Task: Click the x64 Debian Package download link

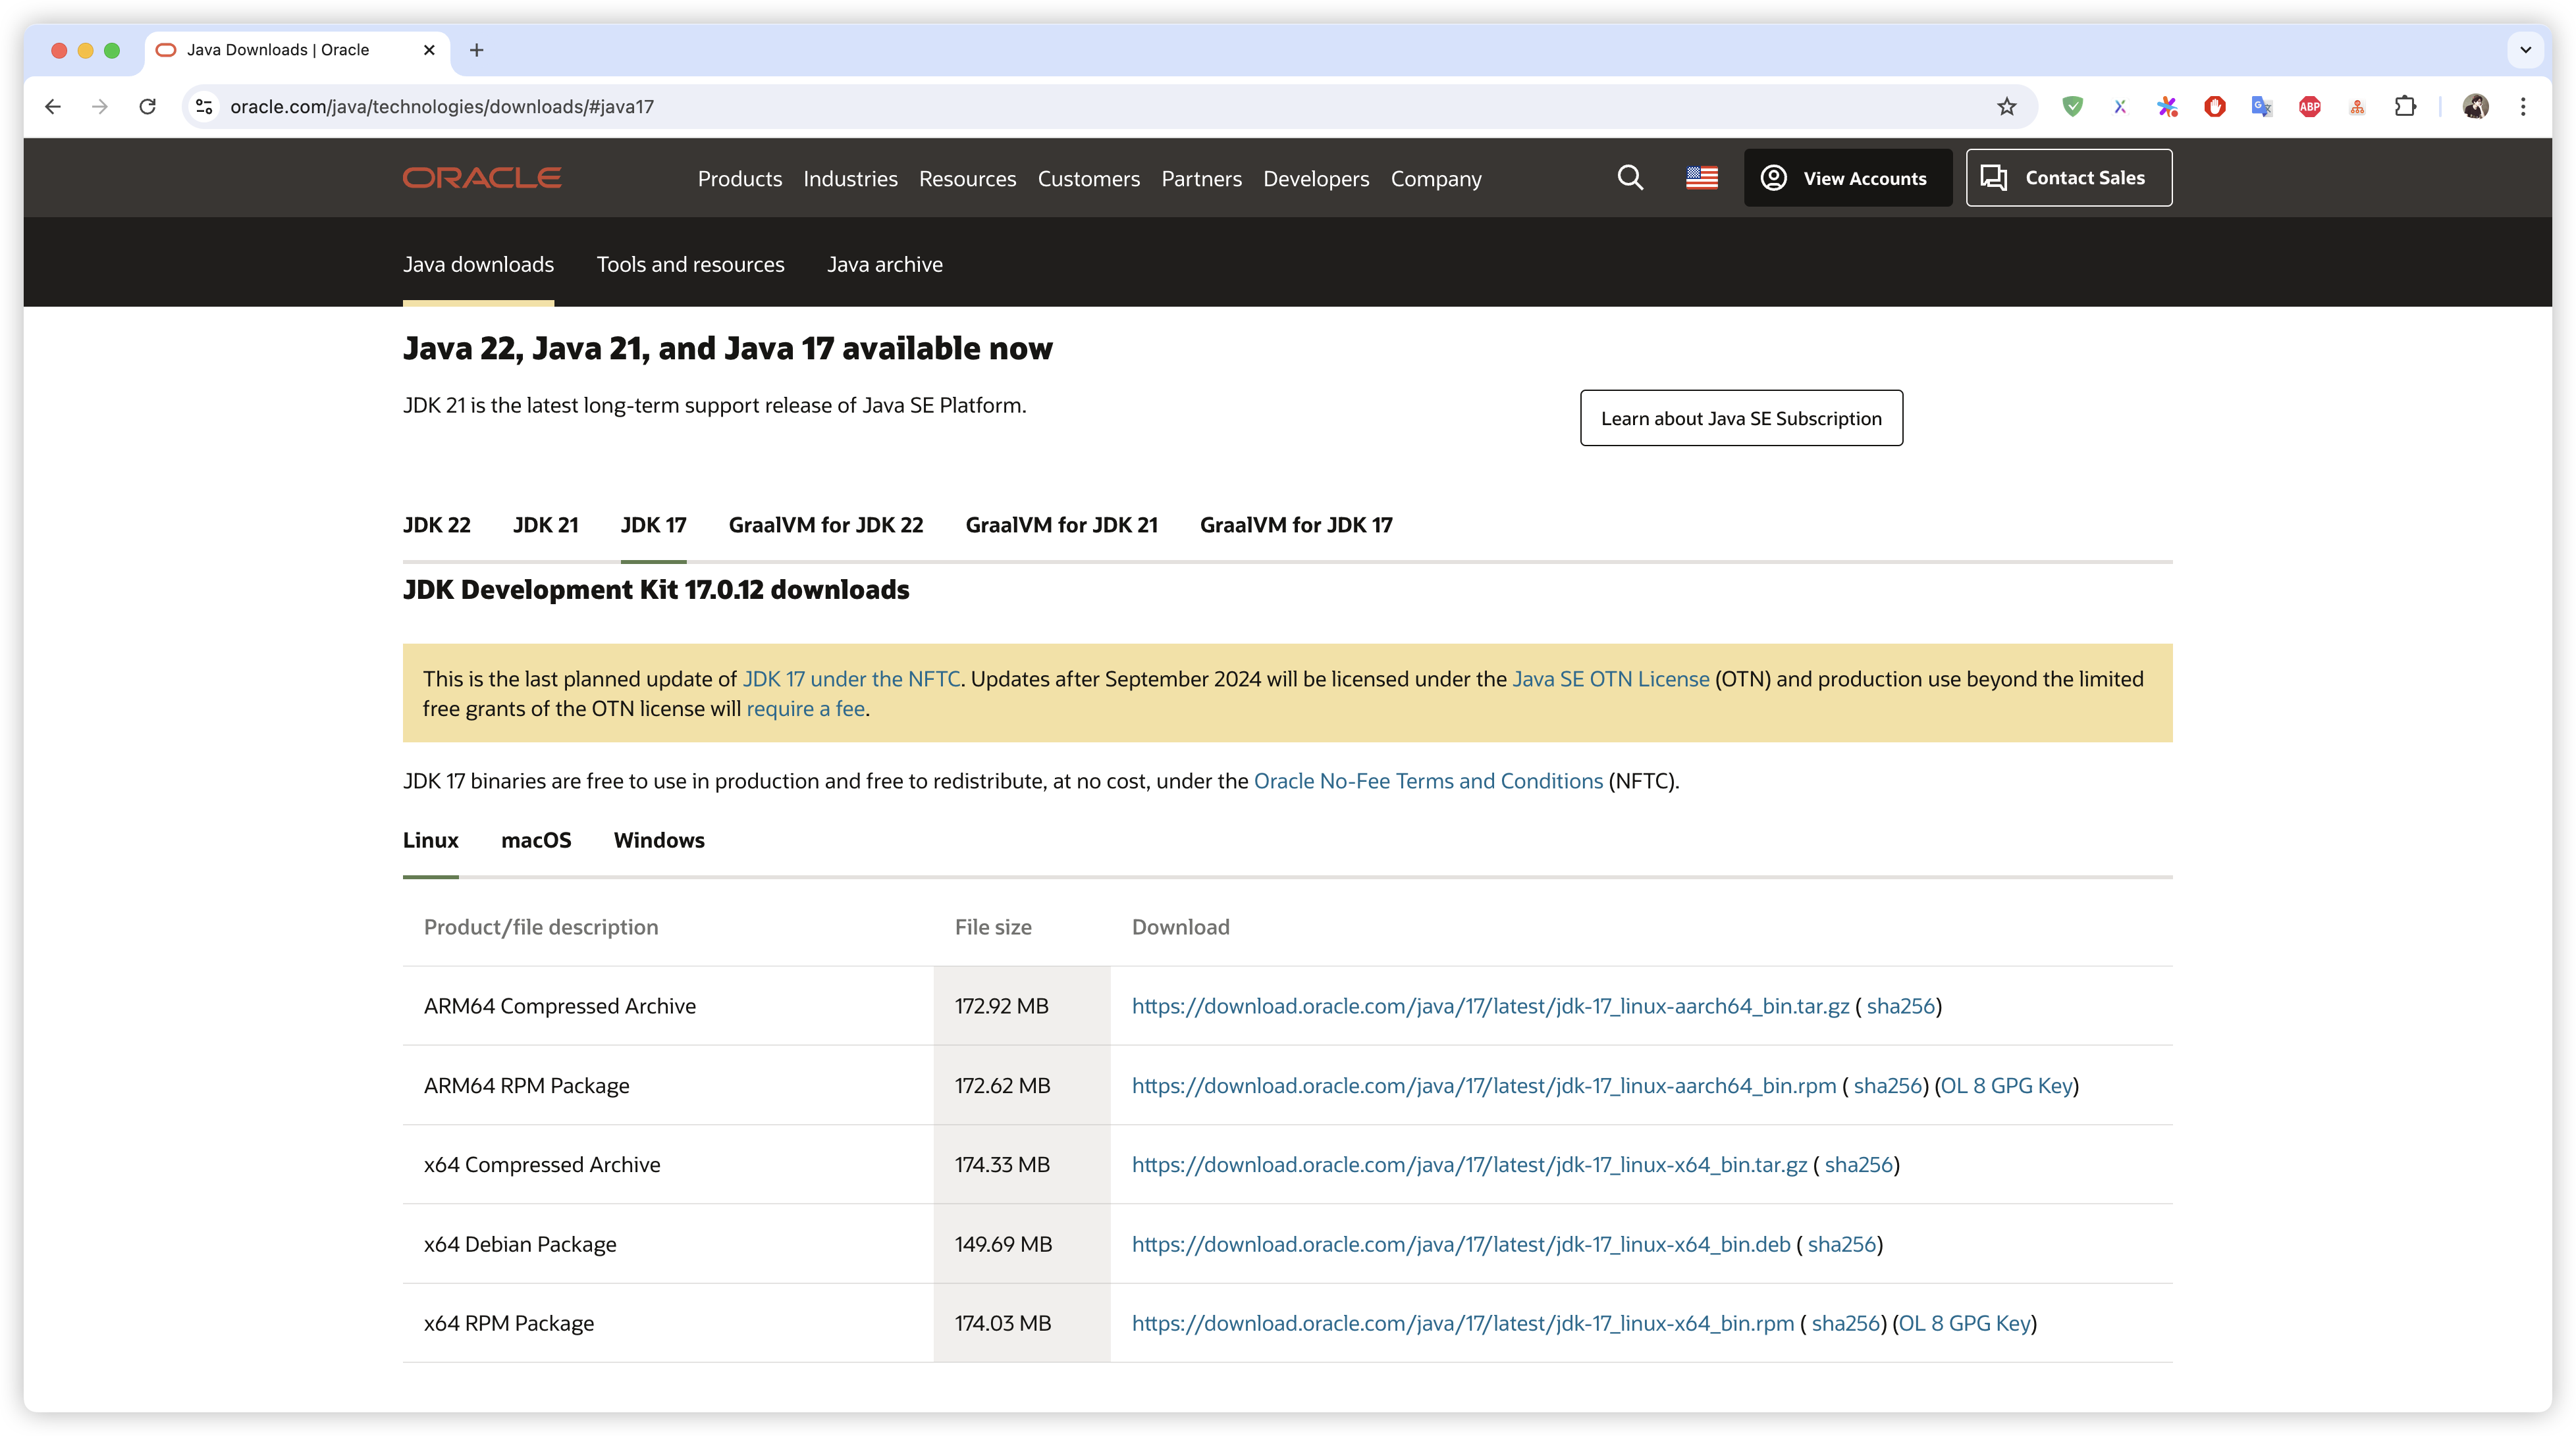Action: click(1460, 1244)
